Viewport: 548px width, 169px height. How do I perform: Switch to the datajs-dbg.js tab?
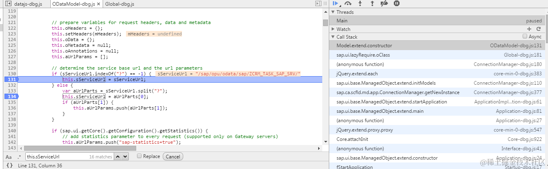pos(28,4)
